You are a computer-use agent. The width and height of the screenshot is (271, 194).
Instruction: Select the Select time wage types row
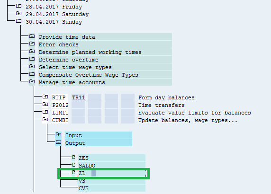(x=105, y=67)
